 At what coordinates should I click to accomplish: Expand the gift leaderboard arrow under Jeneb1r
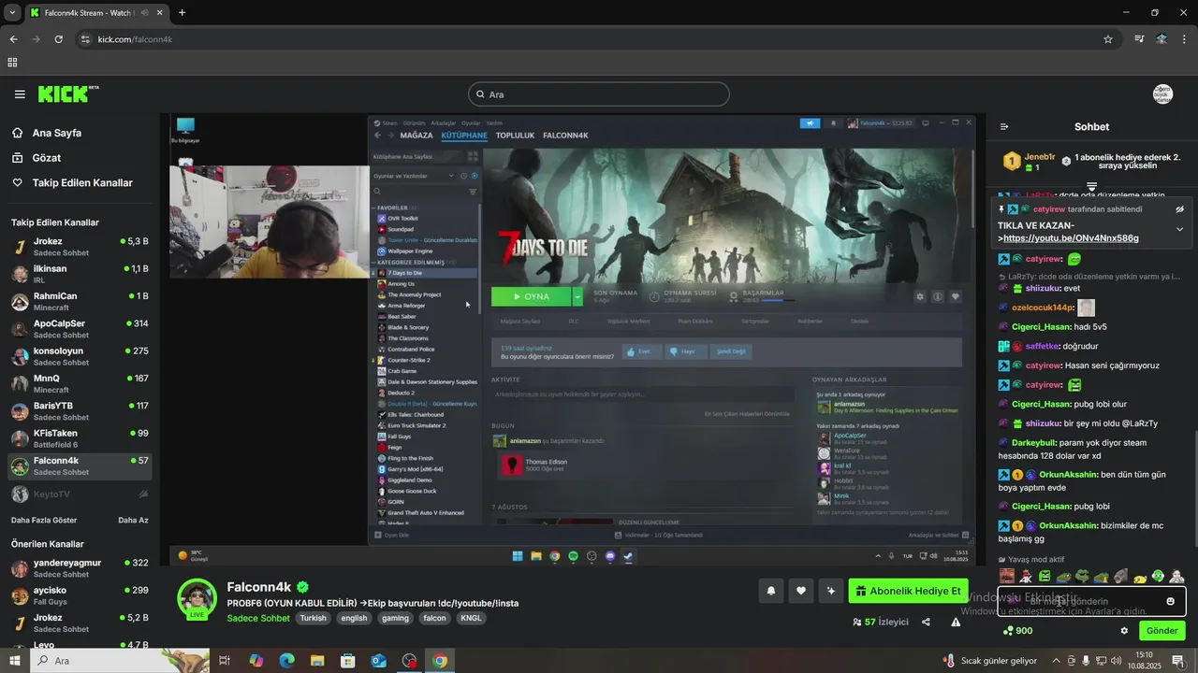[1091, 188]
